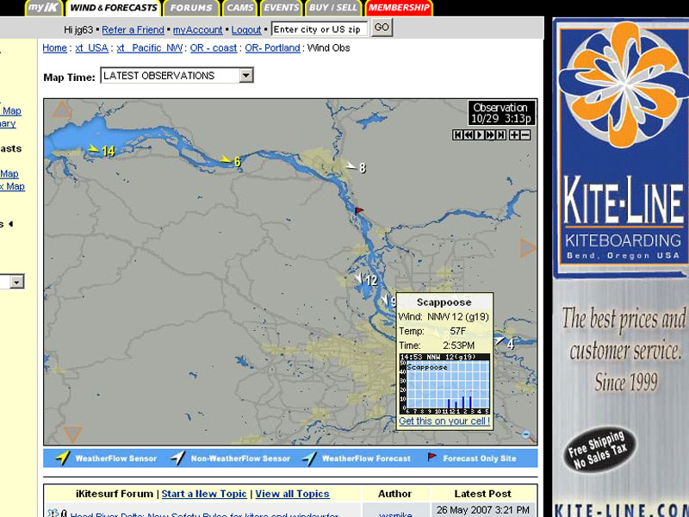
Task: Zoom in the map with plus icon
Action: [x=514, y=135]
